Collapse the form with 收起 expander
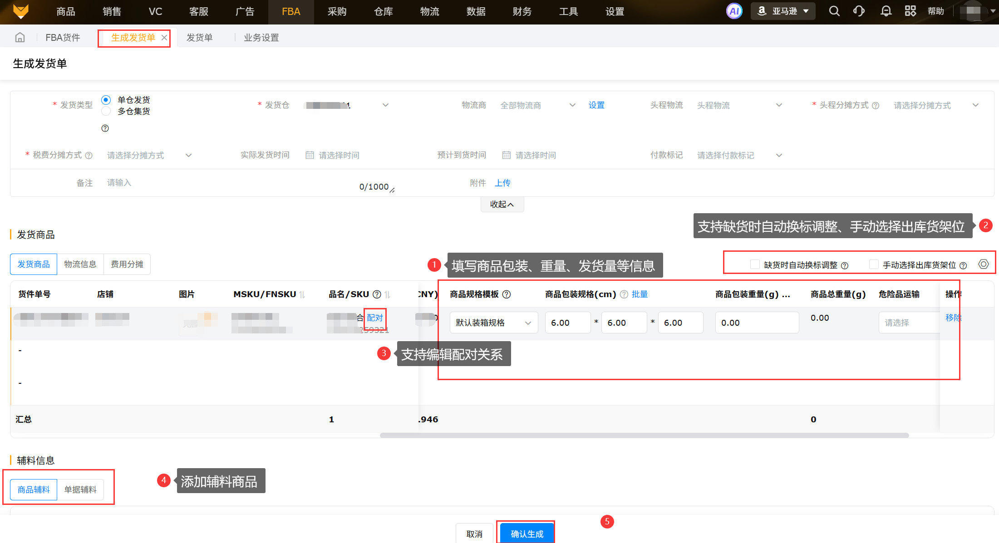 (502, 205)
